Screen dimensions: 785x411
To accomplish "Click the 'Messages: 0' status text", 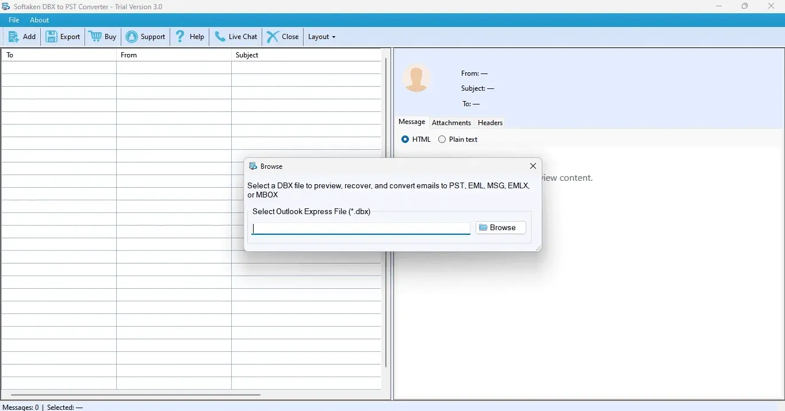I will tap(21, 407).
